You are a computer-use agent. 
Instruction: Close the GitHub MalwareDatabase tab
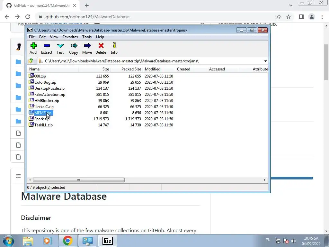75,6
